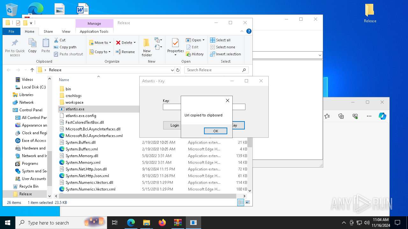Switch to large icons view layout icon
The width and height of the screenshot is (408, 229).
(x=248, y=202)
